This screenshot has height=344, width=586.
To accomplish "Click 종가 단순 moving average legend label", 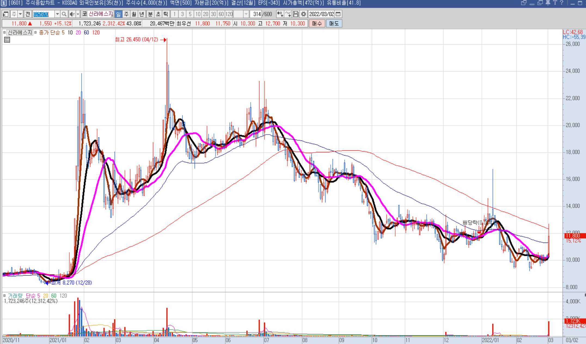I will (x=49, y=33).
